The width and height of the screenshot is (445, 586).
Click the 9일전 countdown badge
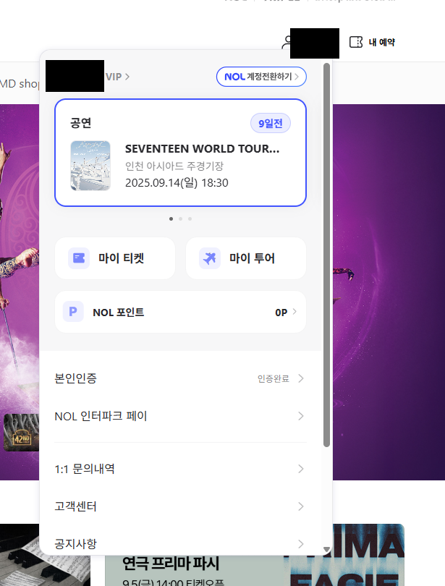[270, 124]
